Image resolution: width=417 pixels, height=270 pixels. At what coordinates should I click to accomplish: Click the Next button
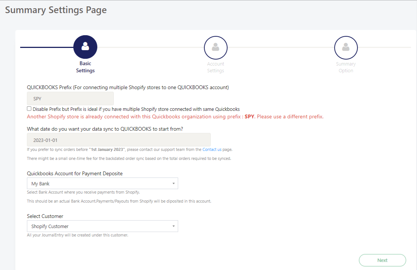pos(383,260)
